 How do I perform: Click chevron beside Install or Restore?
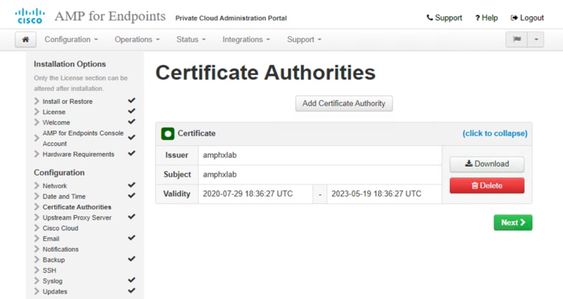tap(37, 102)
